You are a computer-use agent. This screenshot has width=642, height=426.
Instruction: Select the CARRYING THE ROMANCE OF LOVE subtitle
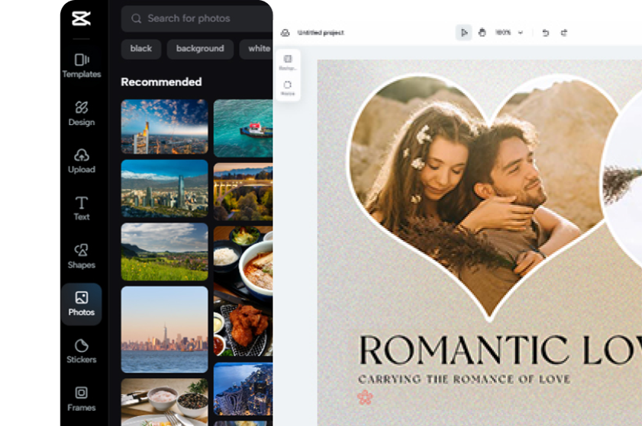point(464,380)
